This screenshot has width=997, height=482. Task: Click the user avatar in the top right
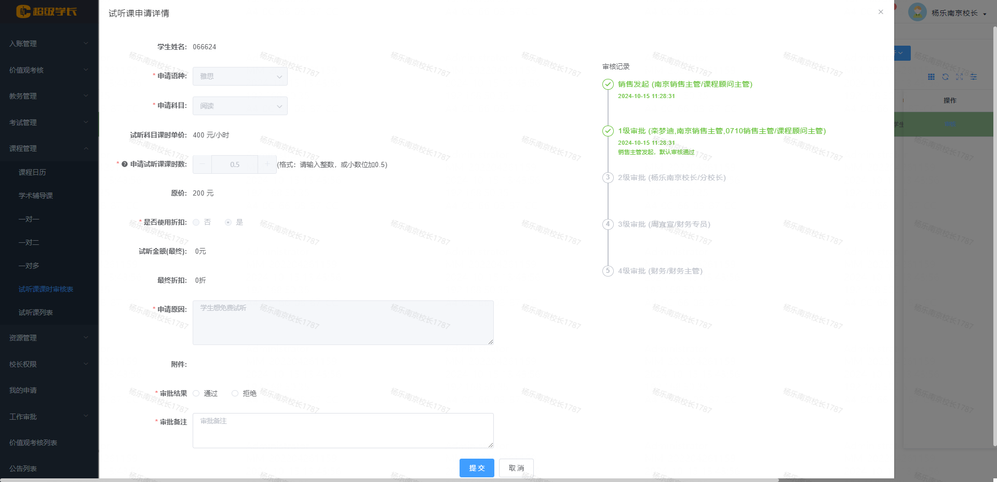point(917,11)
